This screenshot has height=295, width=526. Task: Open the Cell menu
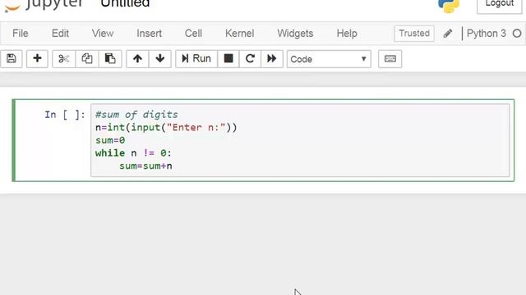pyautogui.click(x=194, y=34)
